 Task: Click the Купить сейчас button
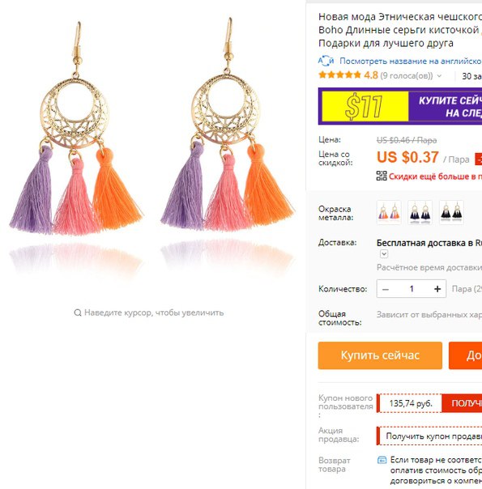pos(380,355)
